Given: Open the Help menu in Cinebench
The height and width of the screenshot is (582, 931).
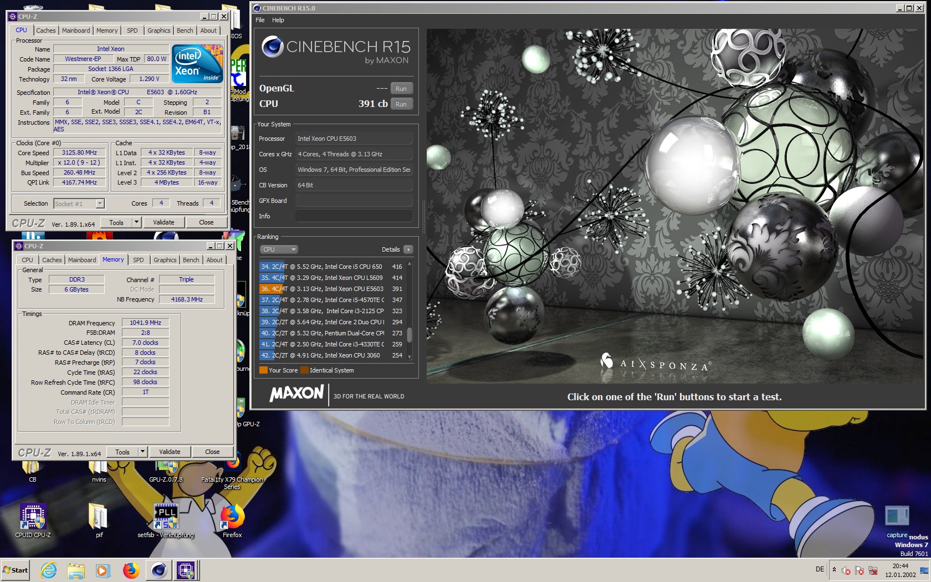Looking at the screenshot, I should click(x=278, y=20).
